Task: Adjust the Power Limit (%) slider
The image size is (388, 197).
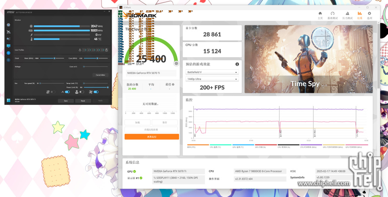Action: pos(96,87)
